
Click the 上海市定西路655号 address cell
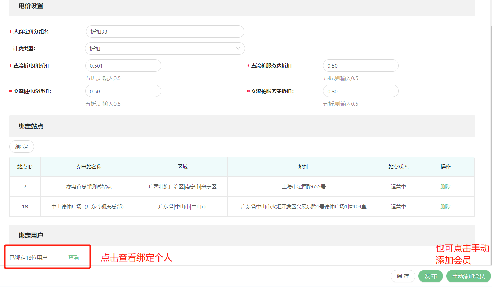click(303, 187)
